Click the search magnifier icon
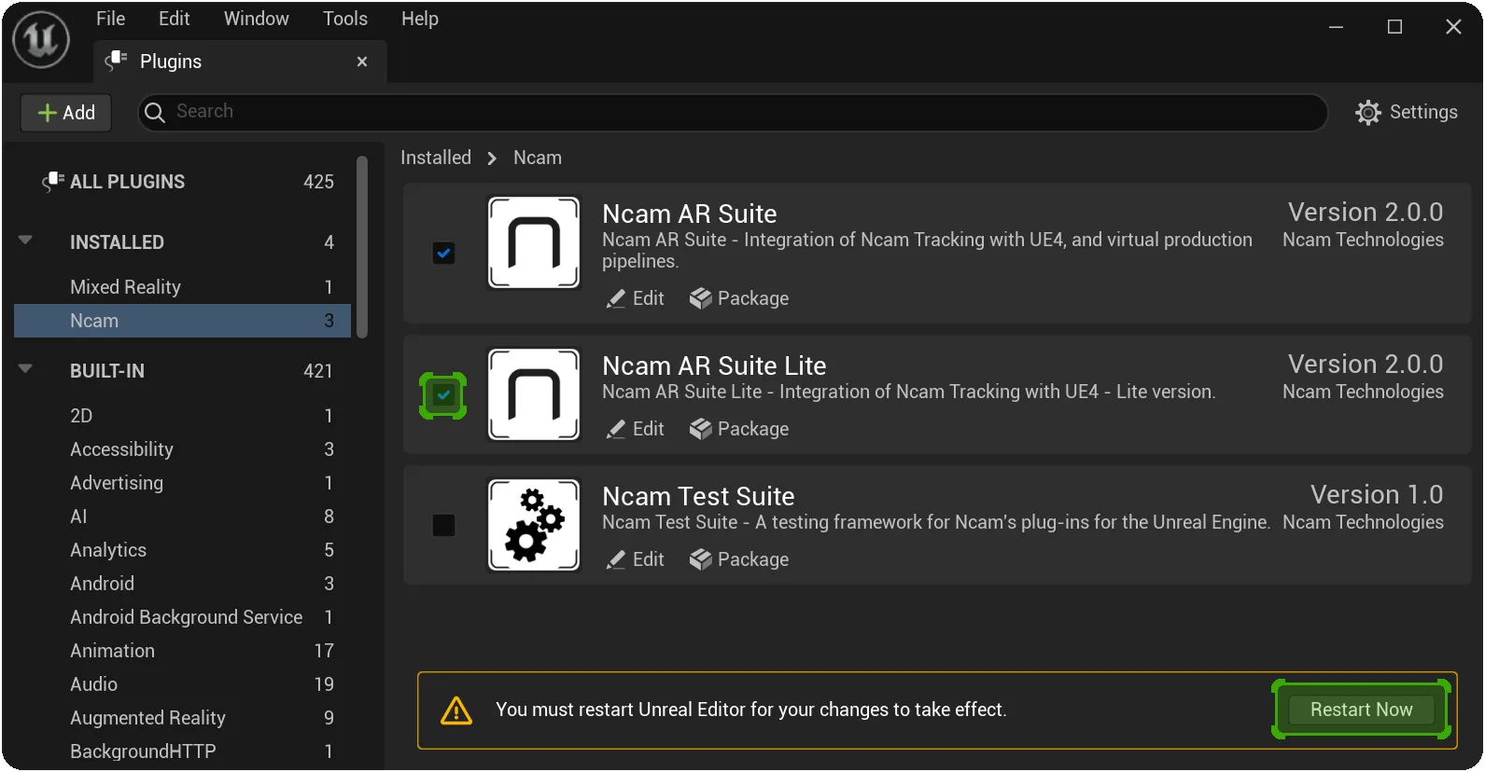Viewport: 1485px width, 772px height. [155, 112]
